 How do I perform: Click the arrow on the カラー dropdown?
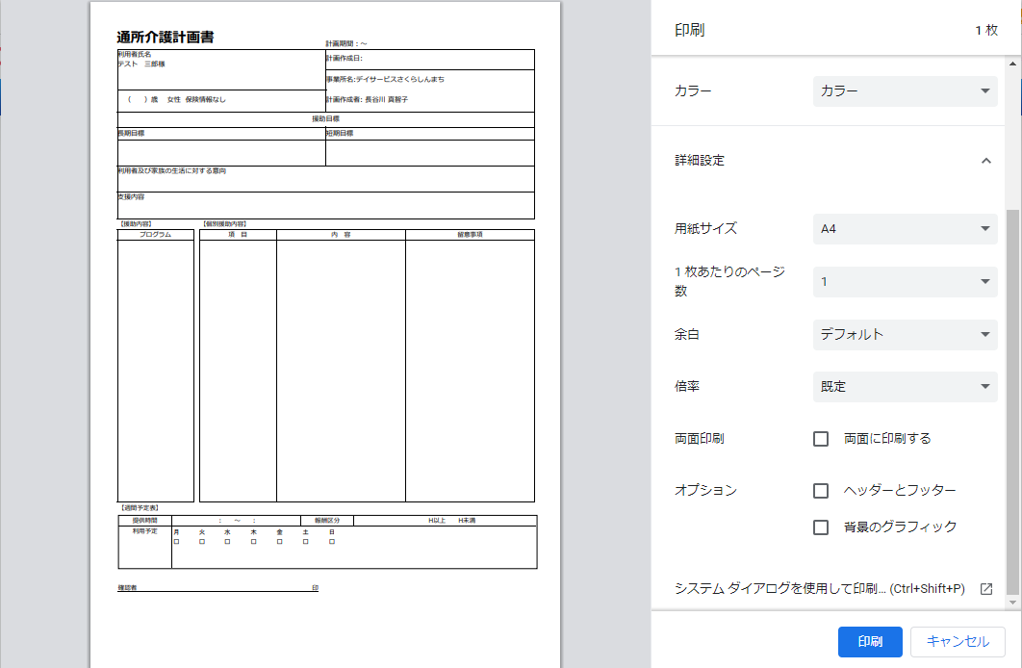(x=984, y=91)
